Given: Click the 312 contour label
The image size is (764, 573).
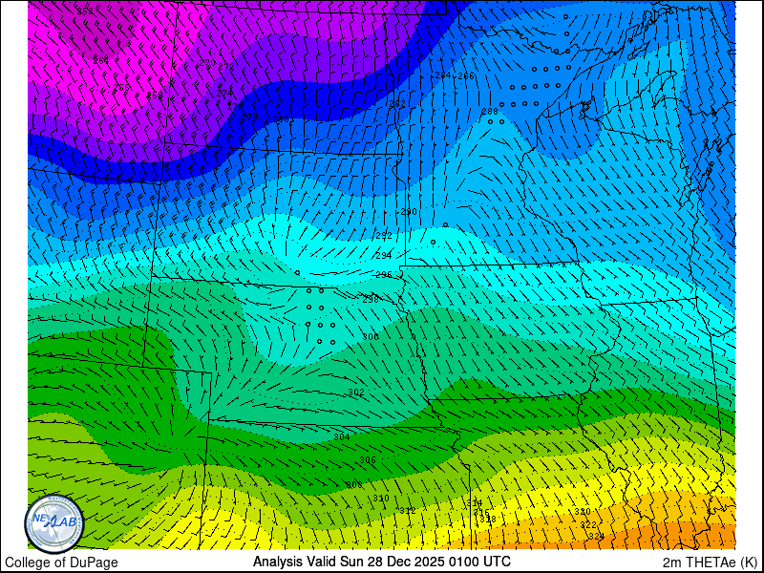Looking at the screenshot, I should click(408, 511).
